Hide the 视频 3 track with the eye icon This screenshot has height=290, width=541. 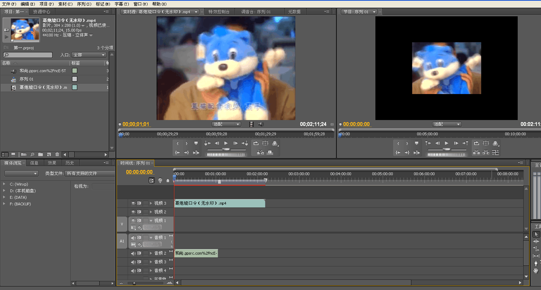pos(133,203)
